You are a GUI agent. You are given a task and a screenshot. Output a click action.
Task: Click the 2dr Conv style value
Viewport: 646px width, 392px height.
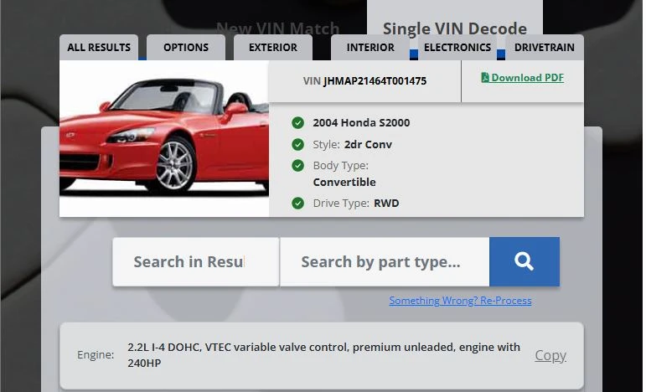[x=368, y=145]
